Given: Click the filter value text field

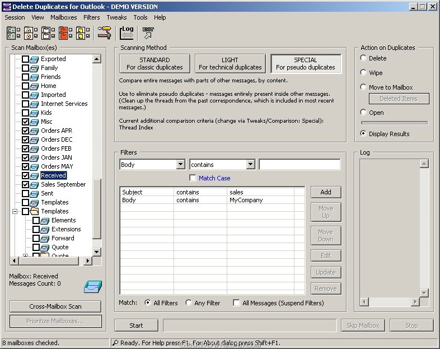Looking at the screenshot, I should tap(299, 165).
